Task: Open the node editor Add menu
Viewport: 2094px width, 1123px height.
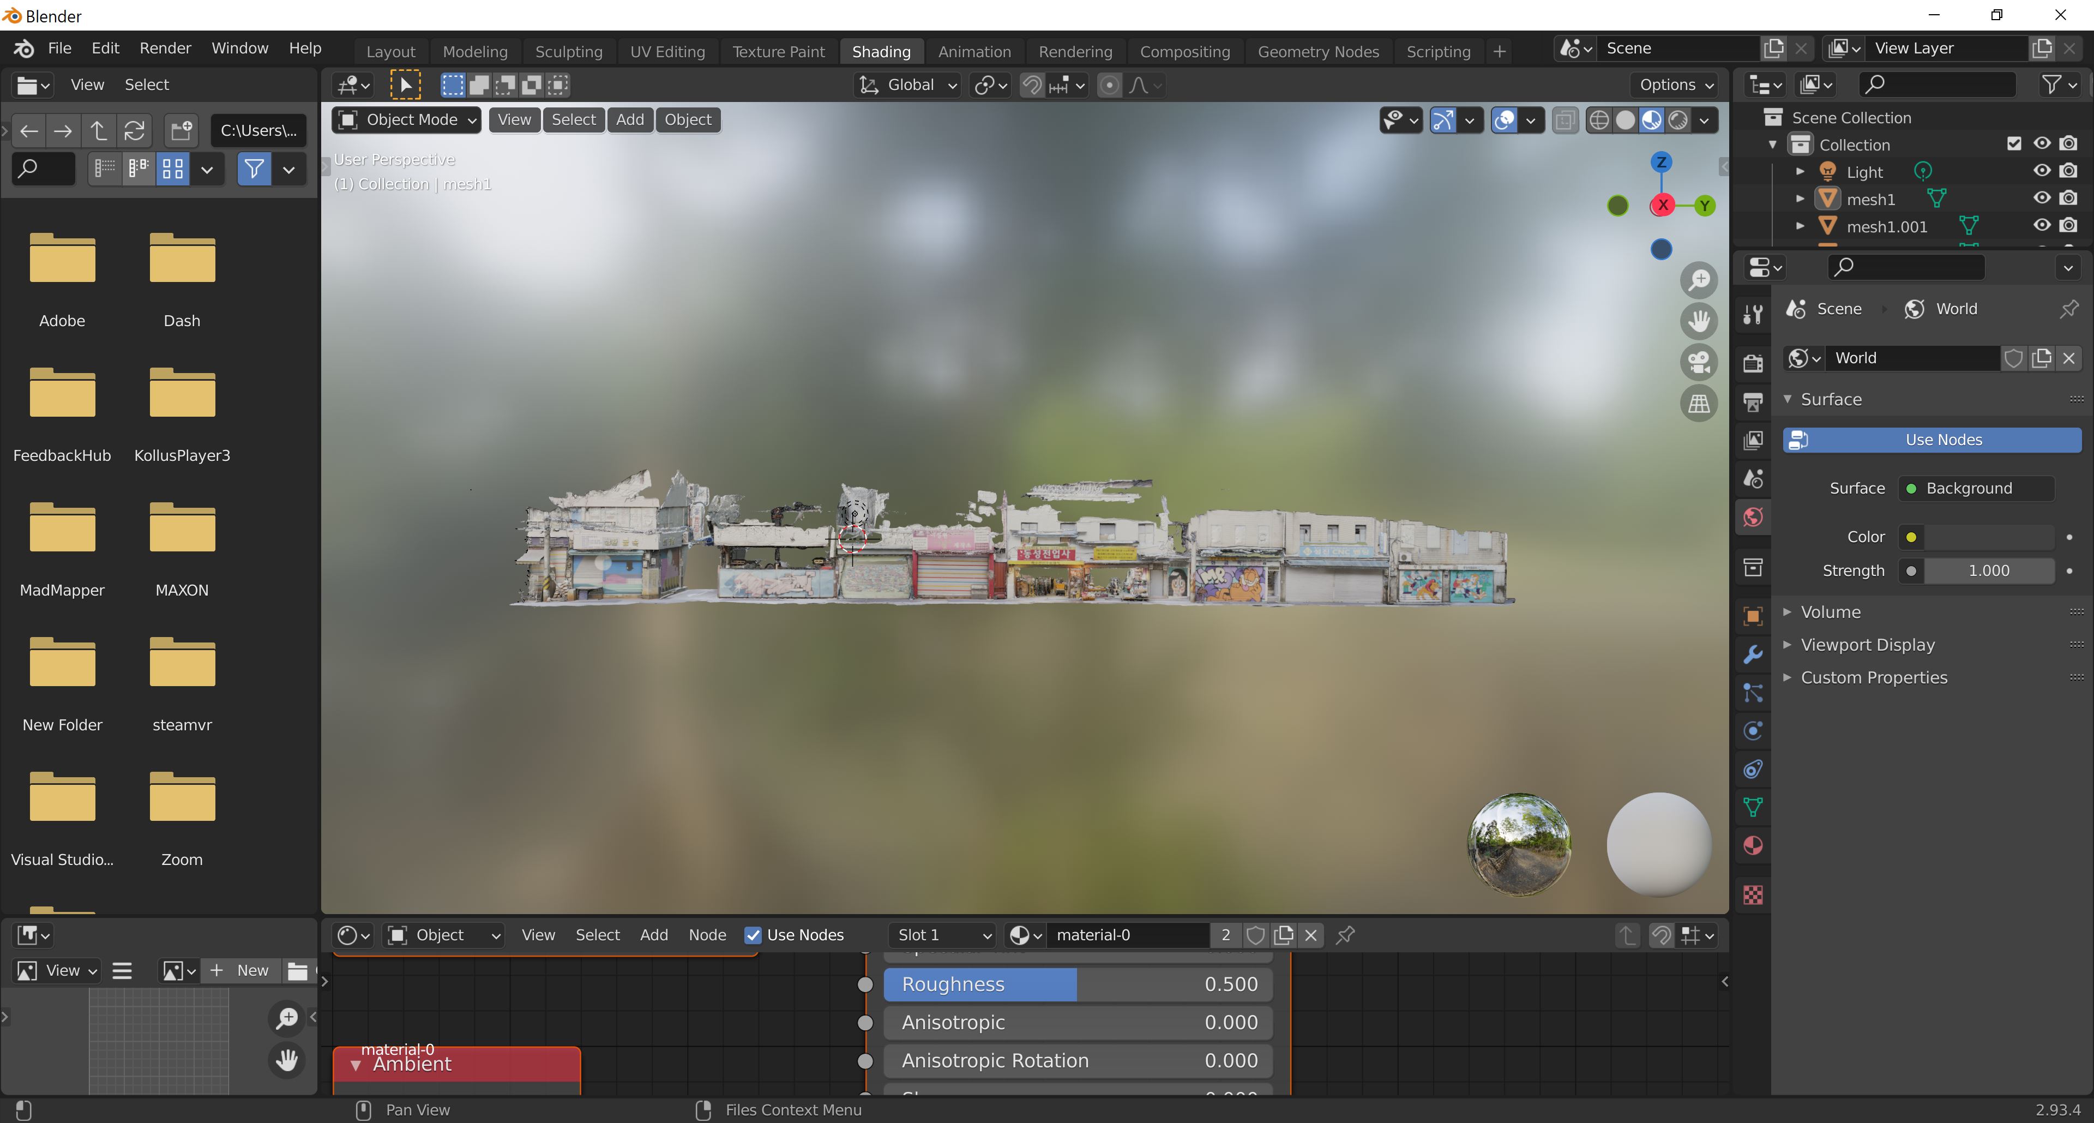Action: 654,936
